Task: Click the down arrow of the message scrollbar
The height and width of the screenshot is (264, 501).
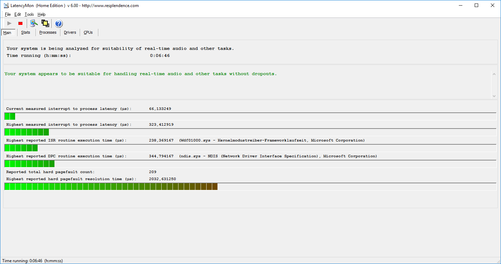Action: tap(494, 96)
